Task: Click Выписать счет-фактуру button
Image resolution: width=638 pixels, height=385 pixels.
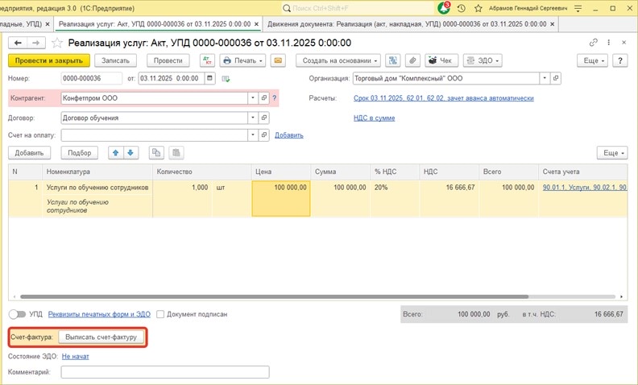Action: pyautogui.click(x=101, y=337)
